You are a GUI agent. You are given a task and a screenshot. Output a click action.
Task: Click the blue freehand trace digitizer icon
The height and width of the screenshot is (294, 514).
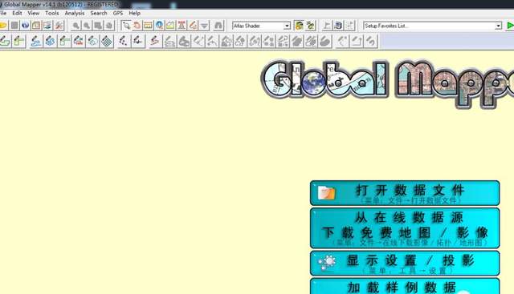(x=50, y=42)
